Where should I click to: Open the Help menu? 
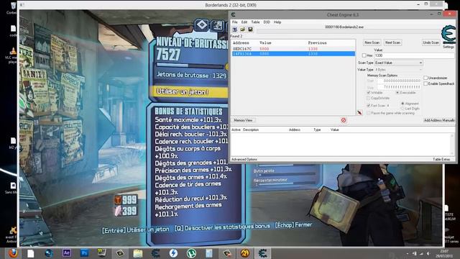coord(277,22)
